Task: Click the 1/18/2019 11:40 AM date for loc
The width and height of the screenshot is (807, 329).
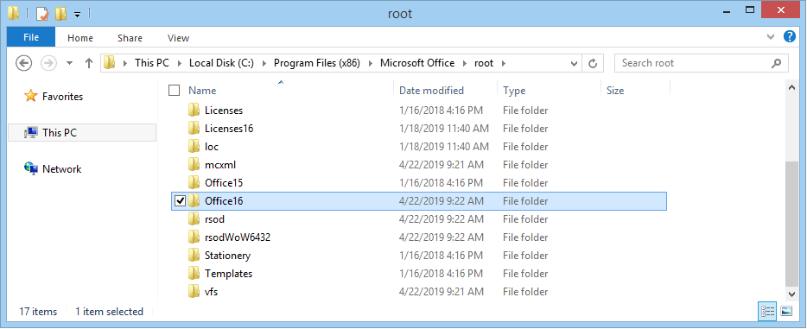Action: (x=444, y=147)
